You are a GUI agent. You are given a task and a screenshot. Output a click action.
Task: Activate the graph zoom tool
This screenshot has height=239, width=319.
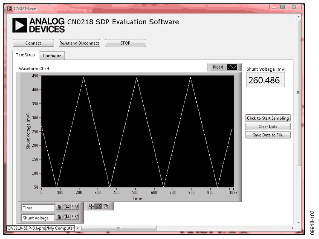pos(98,206)
